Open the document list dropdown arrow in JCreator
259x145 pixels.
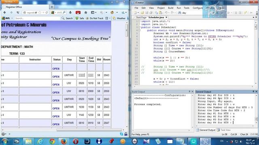tap(253, 17)
